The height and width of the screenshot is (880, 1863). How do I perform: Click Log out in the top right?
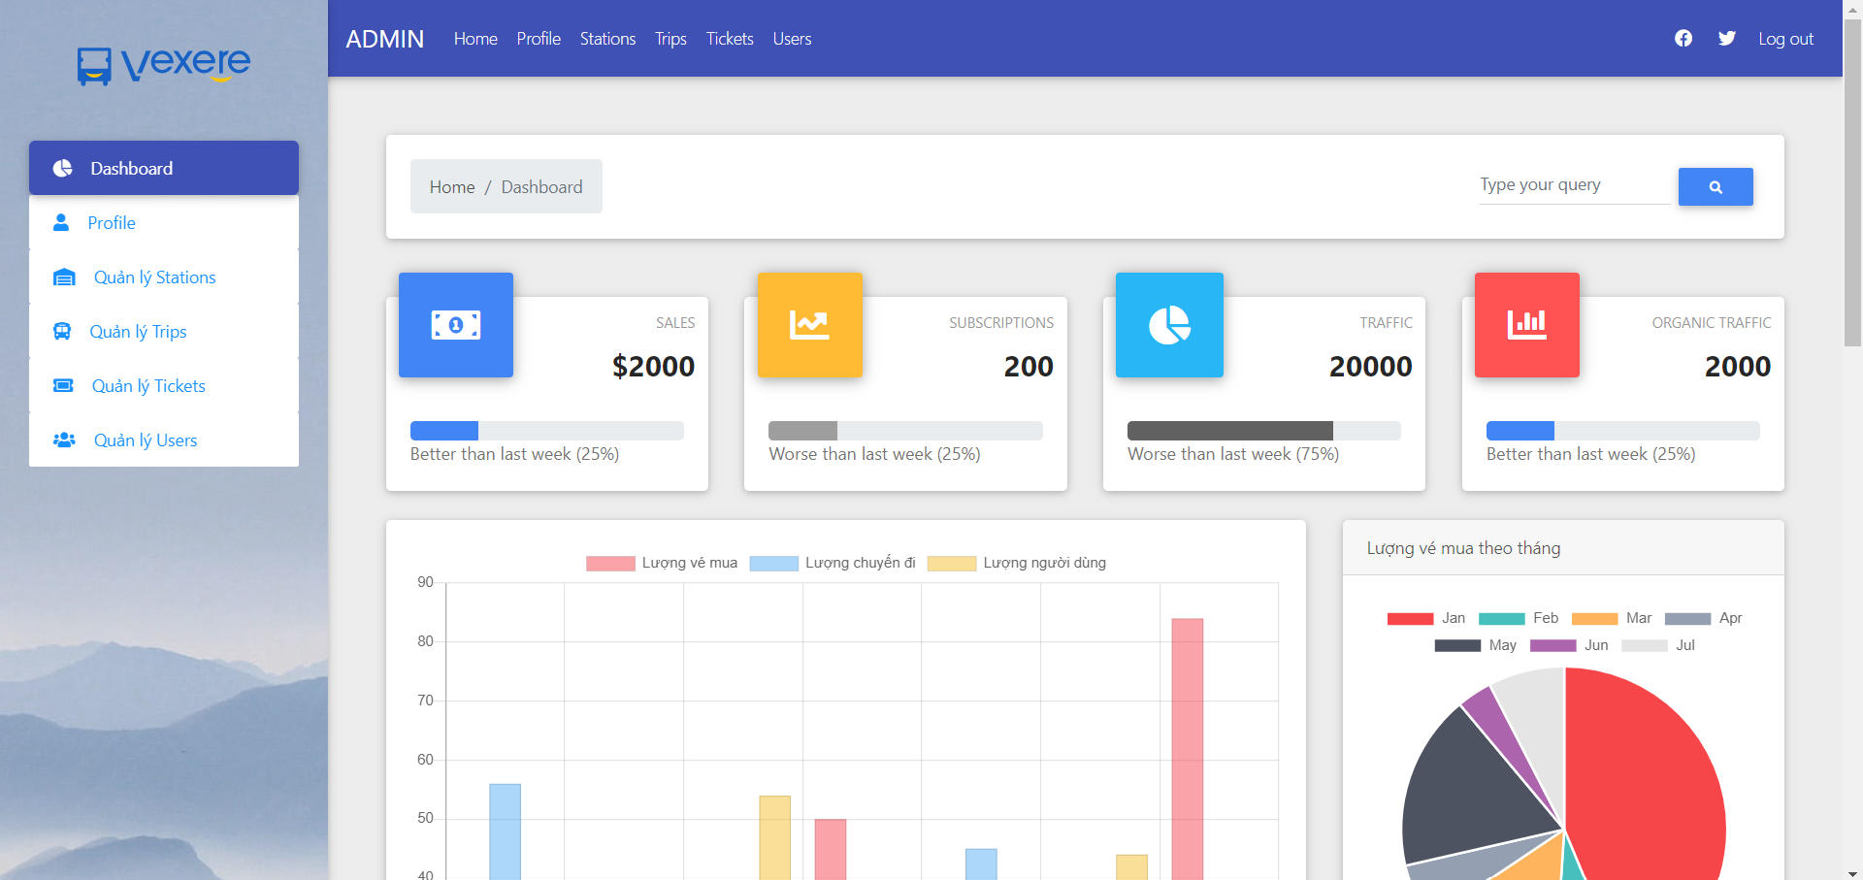pyautogui.click(x=1785, y=39)
